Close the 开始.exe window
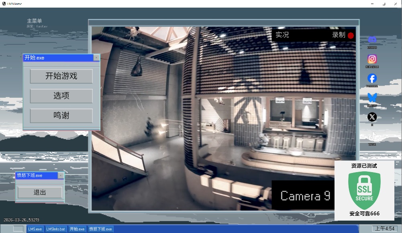Viewport: 402px width, 233px height. pyautogui.click(x=96, y=58)
